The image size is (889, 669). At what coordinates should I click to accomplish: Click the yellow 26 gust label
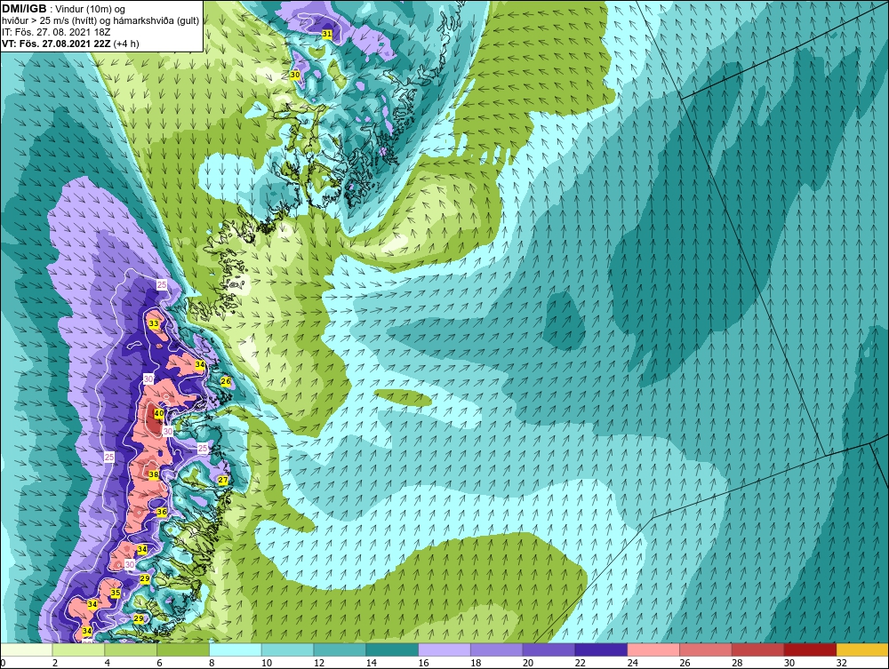click(226, 382)
